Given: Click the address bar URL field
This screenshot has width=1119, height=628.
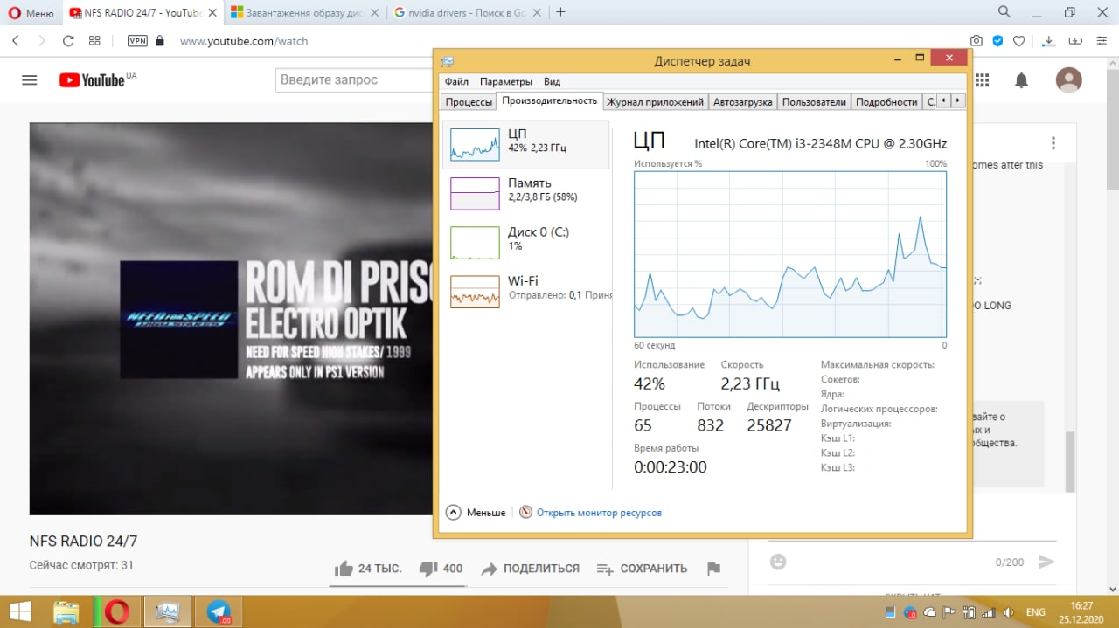Looking at the screenshot, I should coord(559,41).
